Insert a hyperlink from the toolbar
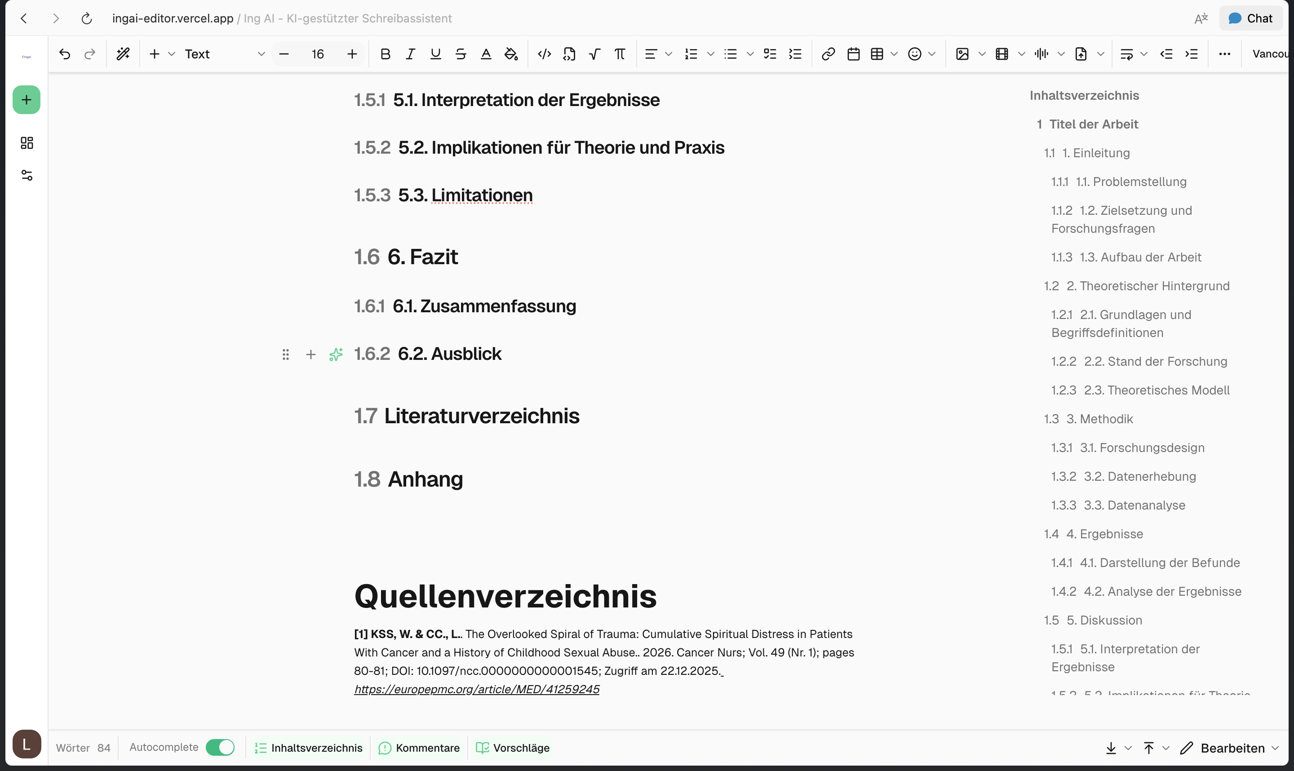 (x=828, y=54)
